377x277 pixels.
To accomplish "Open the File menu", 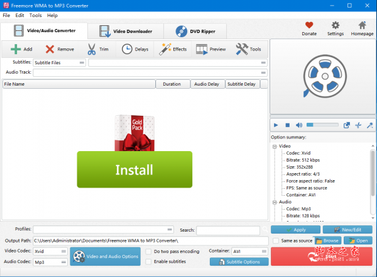I will coord(6,15).
